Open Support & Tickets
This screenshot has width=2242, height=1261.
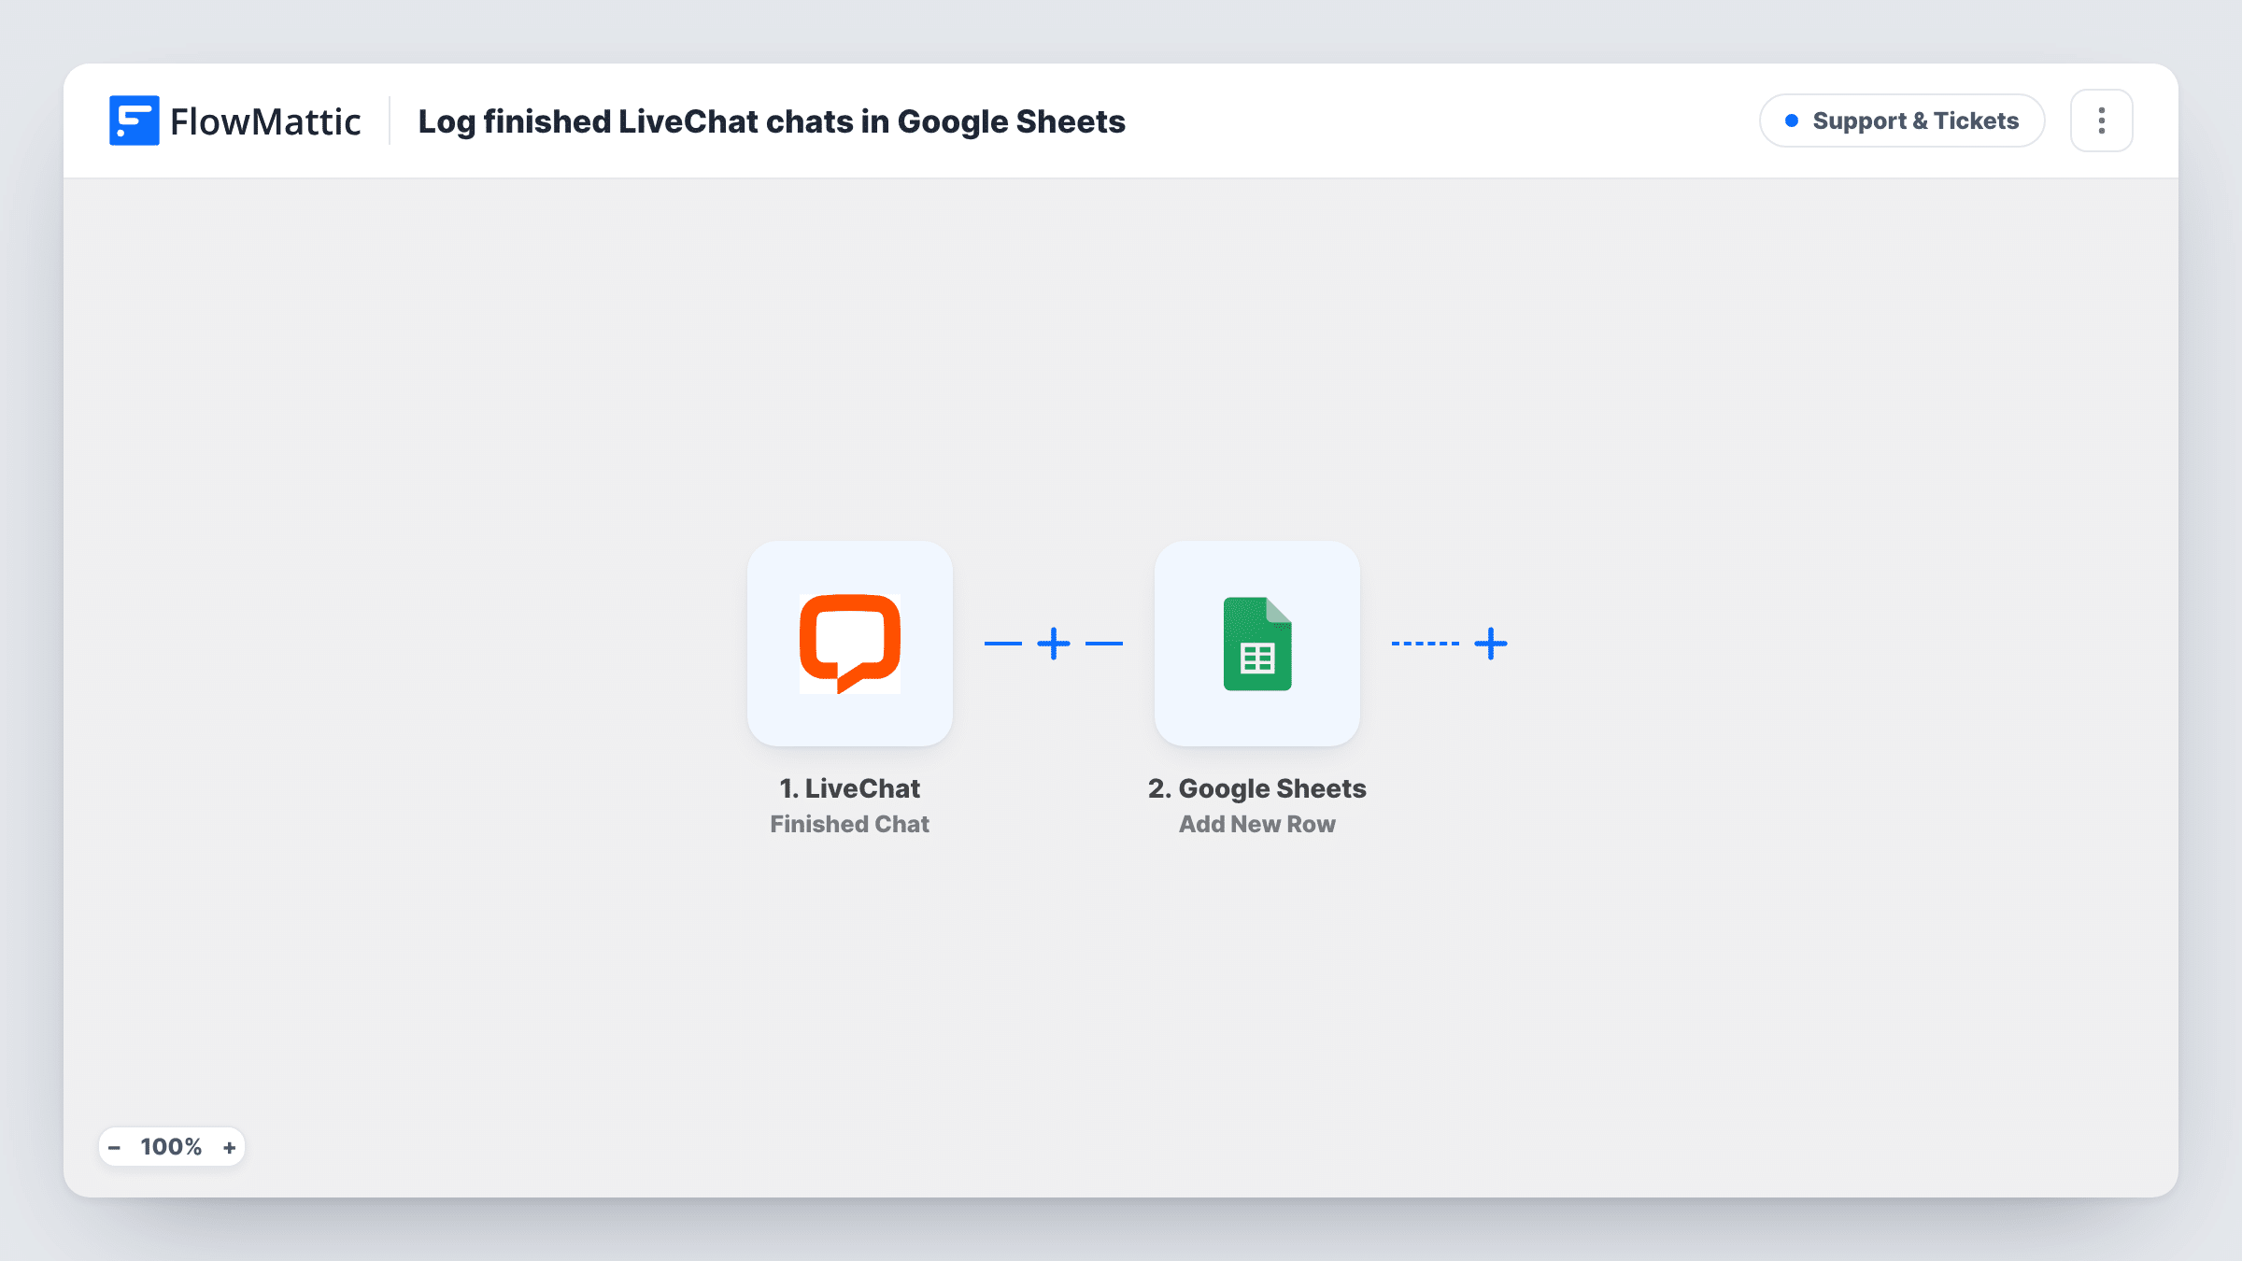[1902, 120]
